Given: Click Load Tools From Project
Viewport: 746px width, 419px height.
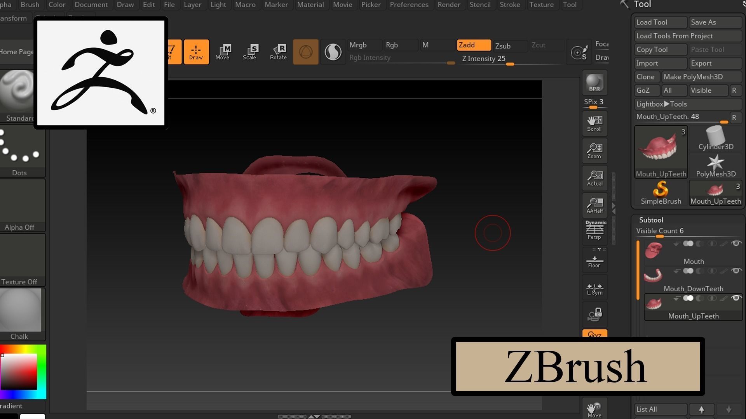Looking at the screenshot, I should tap(688, 36).
